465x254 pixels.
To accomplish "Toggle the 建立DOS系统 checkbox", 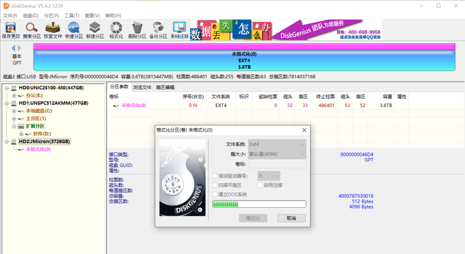I will [215, 194].
